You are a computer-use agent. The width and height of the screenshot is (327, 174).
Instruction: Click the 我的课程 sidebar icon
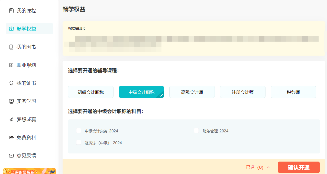11,11
